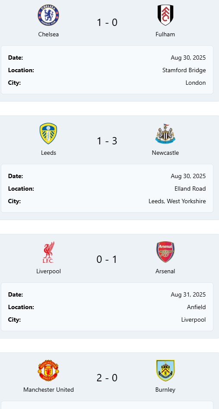Viewport: 219px width, 409px height.
Task: Click the Arsenal team name
Action: click(x=165, y=271)
